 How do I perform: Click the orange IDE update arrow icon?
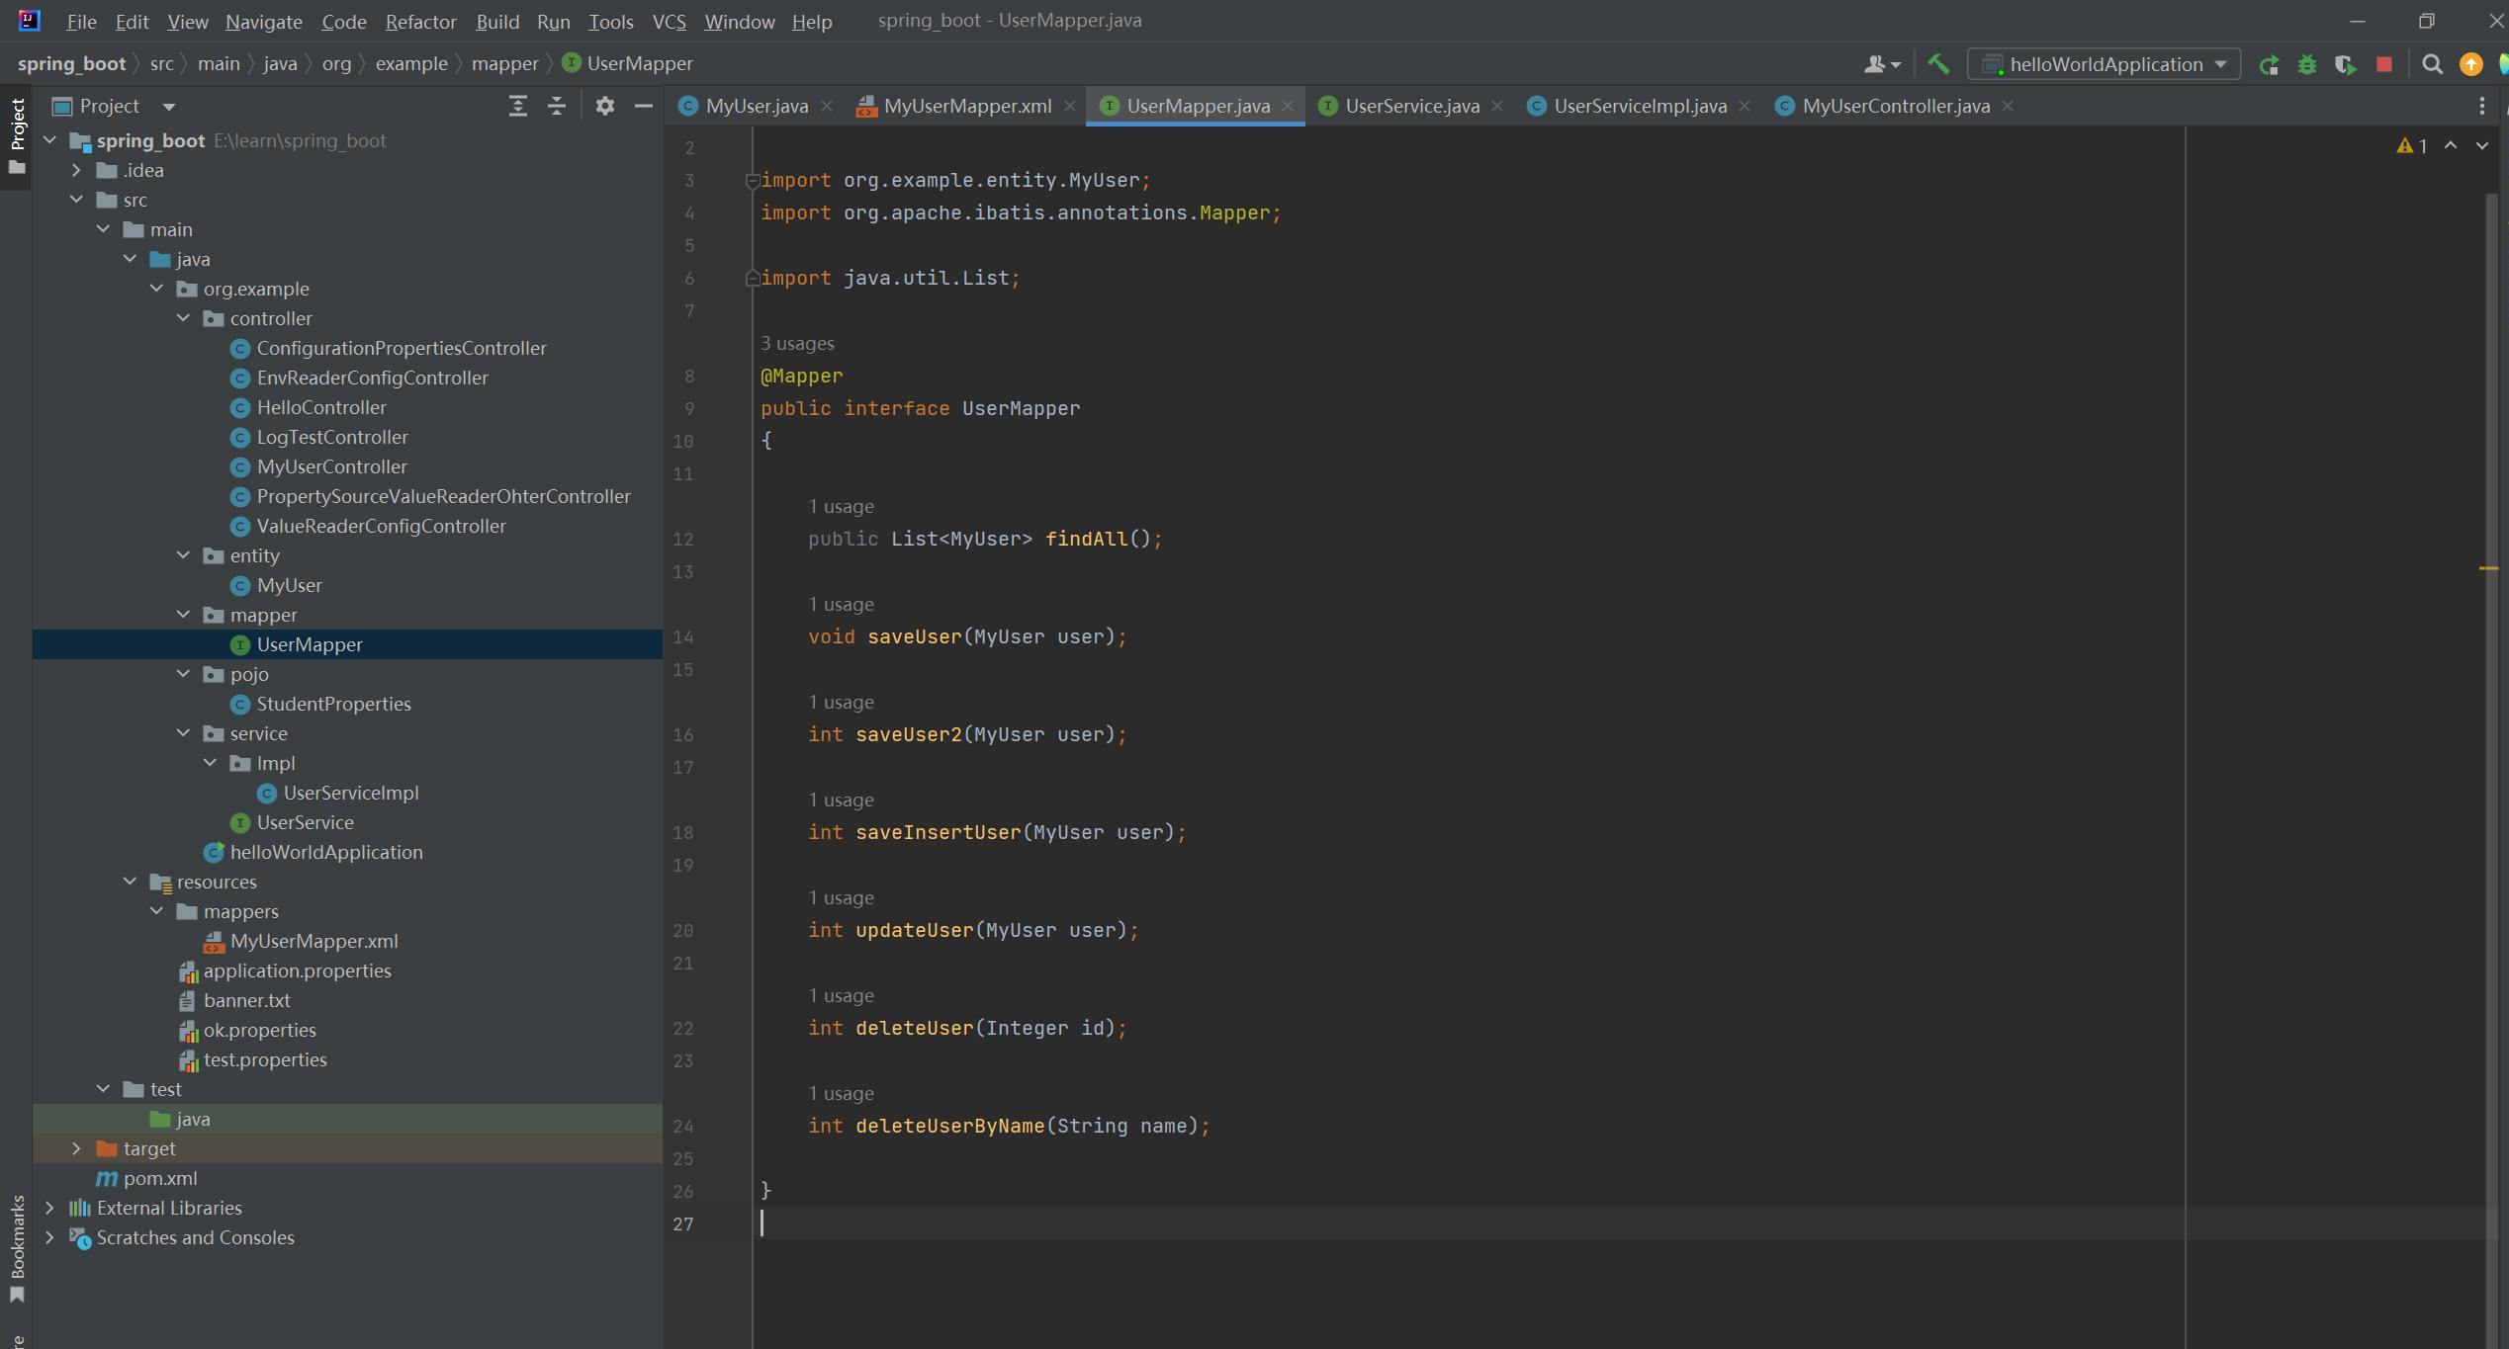tap(2470, 65)
